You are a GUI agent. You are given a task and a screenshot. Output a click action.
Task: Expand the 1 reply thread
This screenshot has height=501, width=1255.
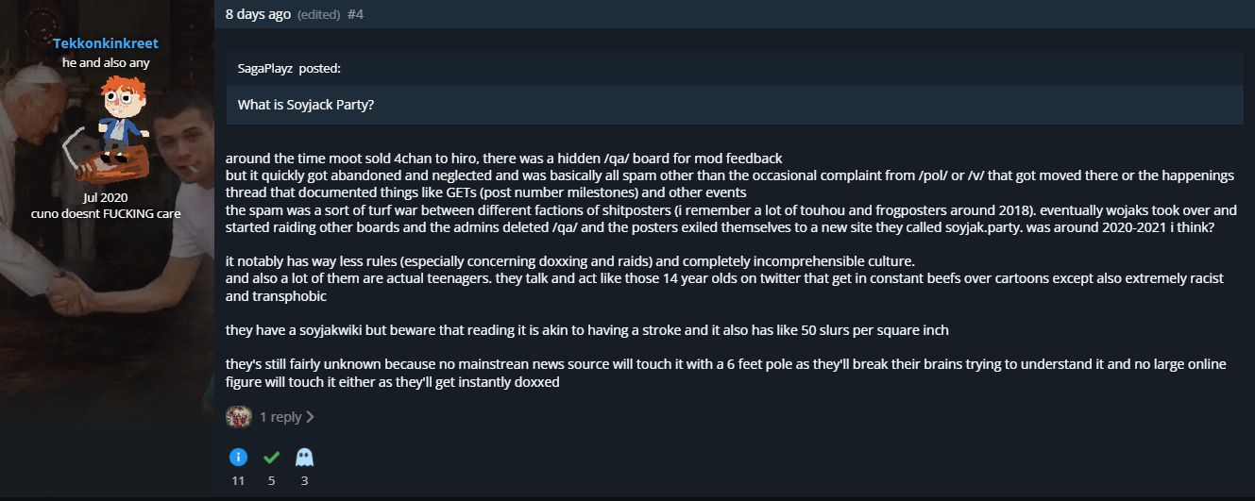click(x=280, y=416)
